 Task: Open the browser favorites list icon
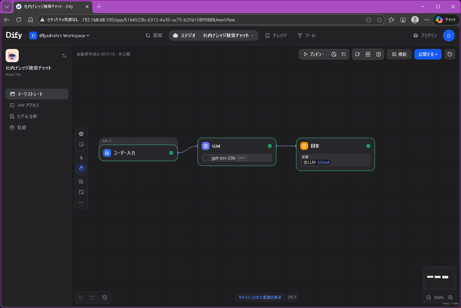391,20
